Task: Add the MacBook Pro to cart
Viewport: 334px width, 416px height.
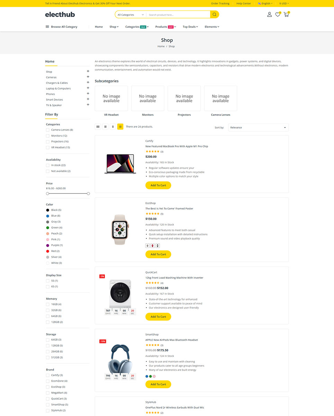Action: pyautogui.click(x=158, y=185)
